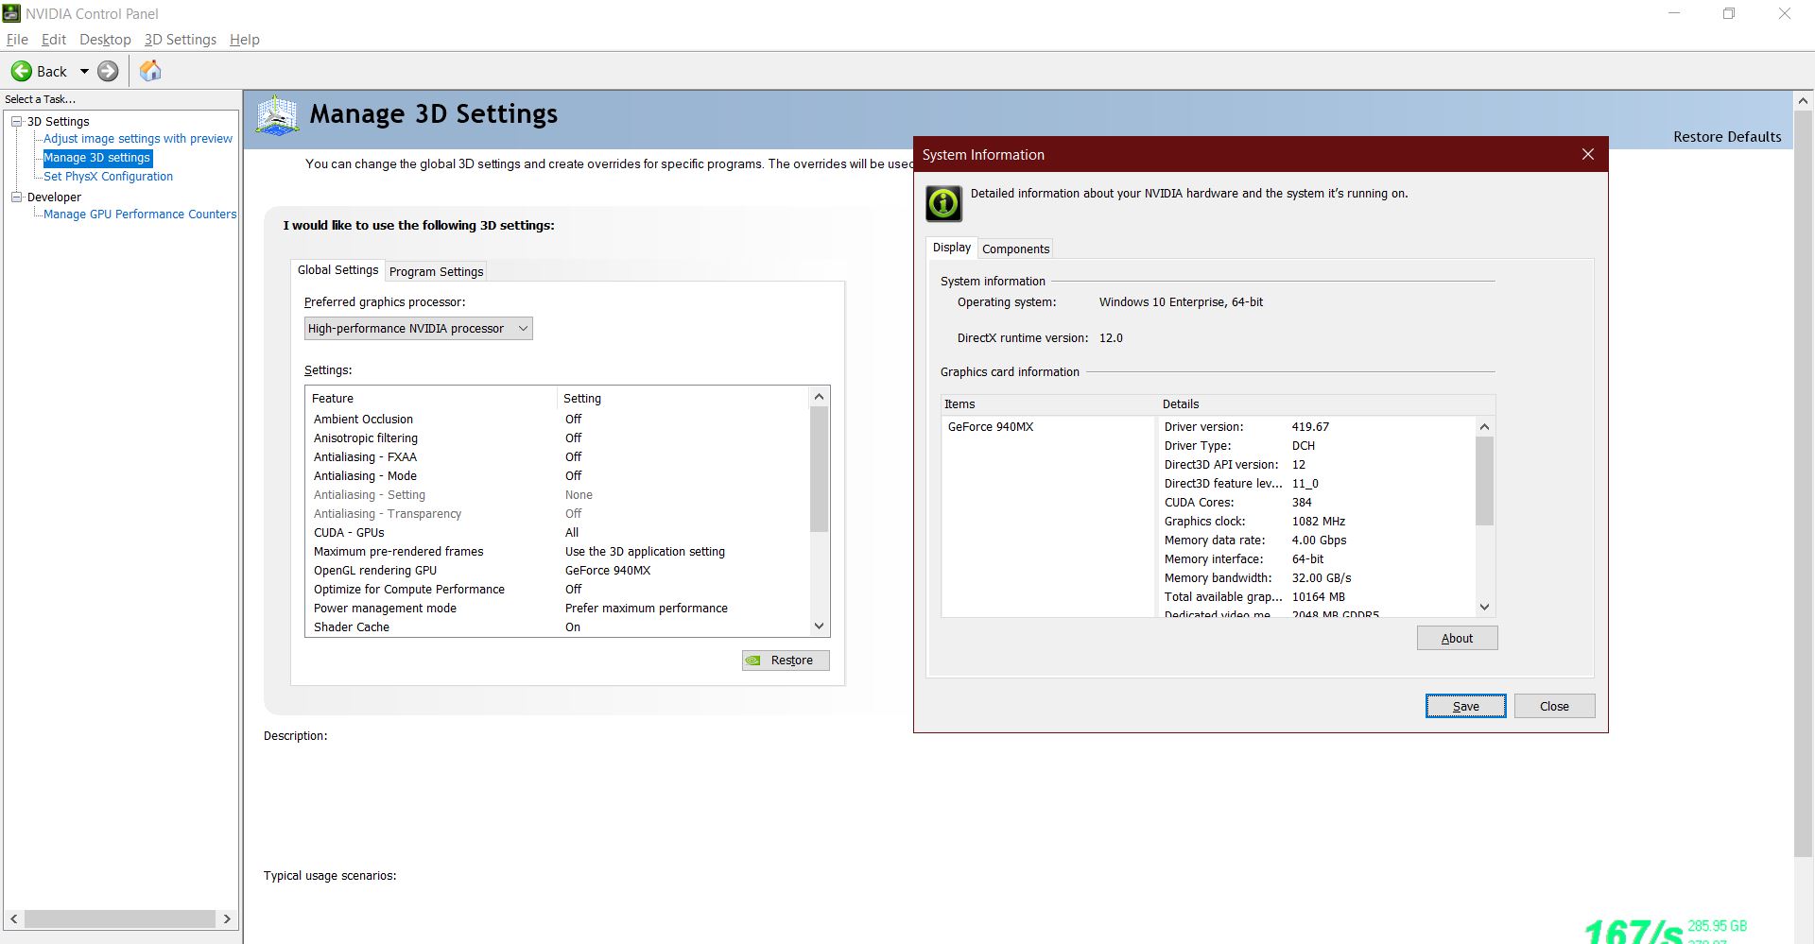Open the Desktop menu
The width and height of the screenshot is (1815, 944).
click(x=105, y=40)
